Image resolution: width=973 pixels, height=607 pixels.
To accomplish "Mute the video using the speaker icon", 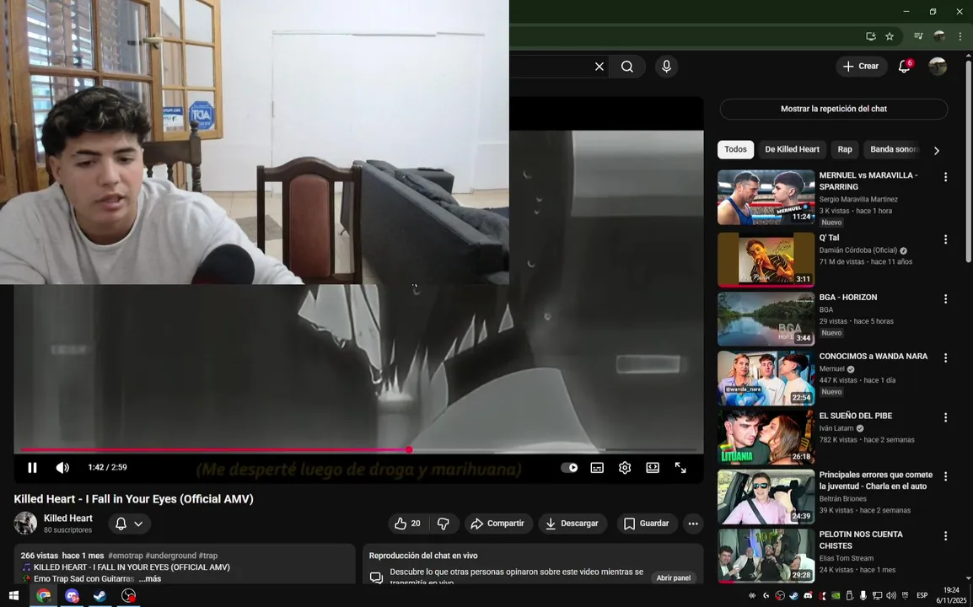I will 62,468.
